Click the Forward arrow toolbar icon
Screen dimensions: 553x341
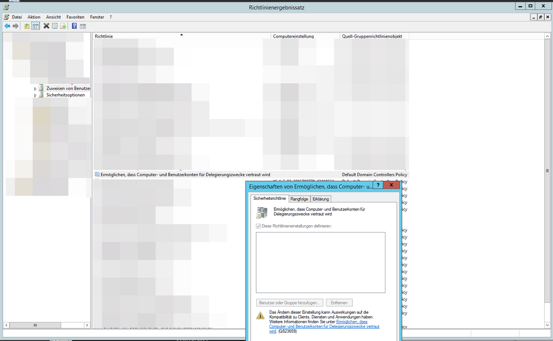15,26
